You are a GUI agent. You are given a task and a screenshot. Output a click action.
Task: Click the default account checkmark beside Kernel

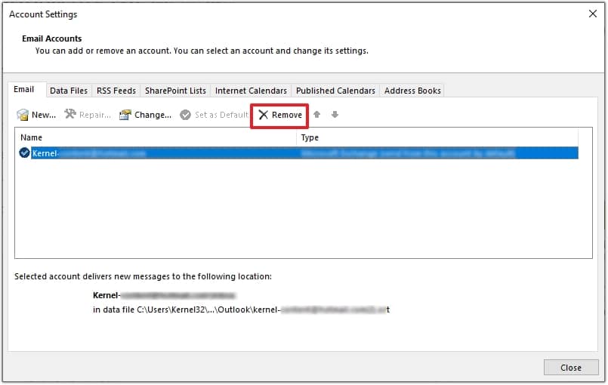click(x=24, y=152)
